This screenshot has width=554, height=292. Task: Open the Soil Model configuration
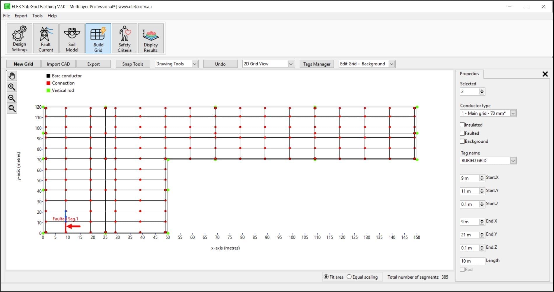point(71,38)
